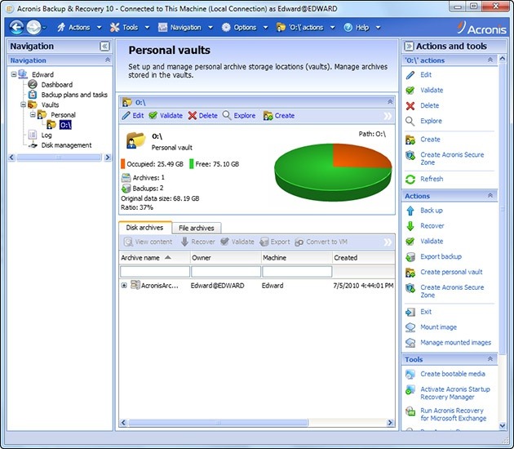This screenshot has height=449, width=514.
Task: Click the Forward navigation arrow button
Action: (33, 27)
